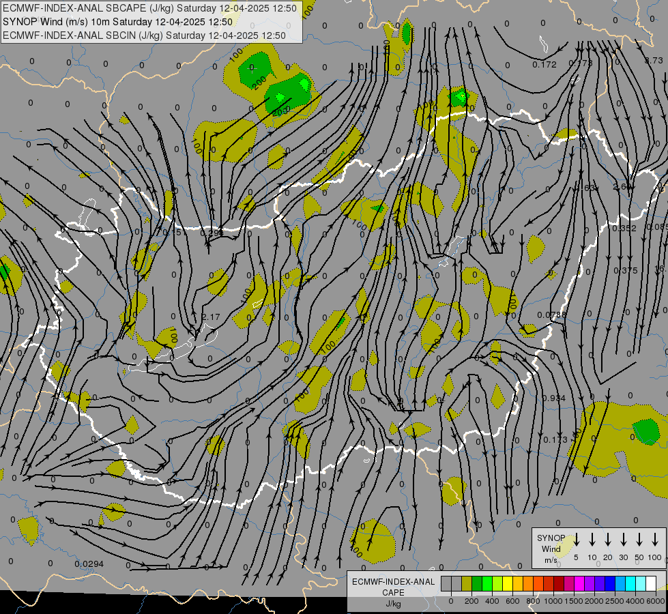
Task: Pick the cyan swatch left of 4000 tick
Action: coord(630,583)
